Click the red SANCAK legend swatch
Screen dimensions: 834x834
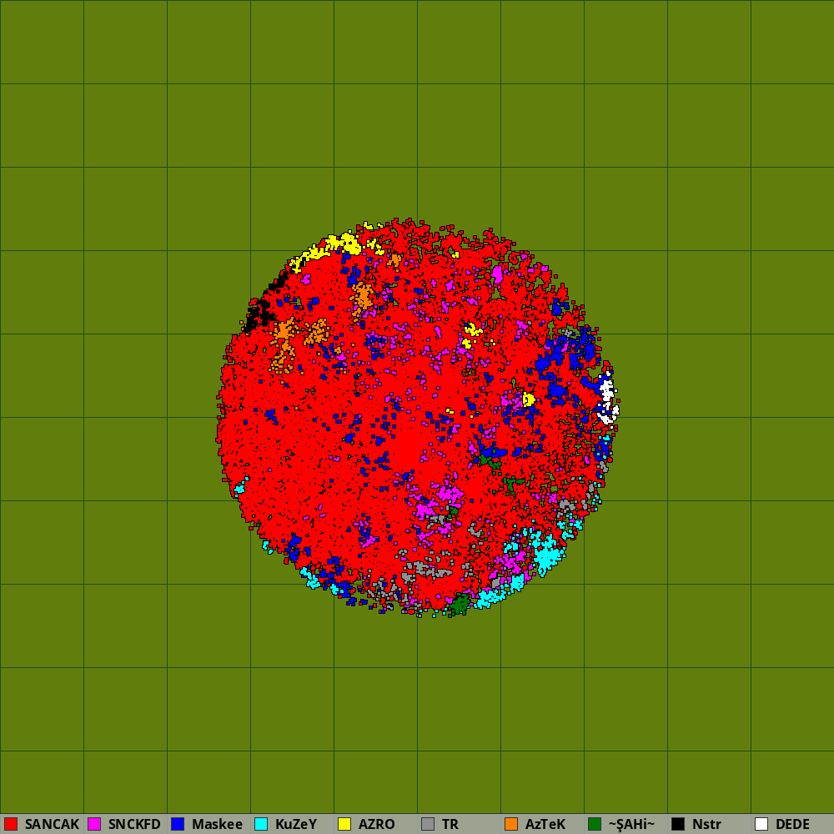pyautogui.click(x=11, y=824)
